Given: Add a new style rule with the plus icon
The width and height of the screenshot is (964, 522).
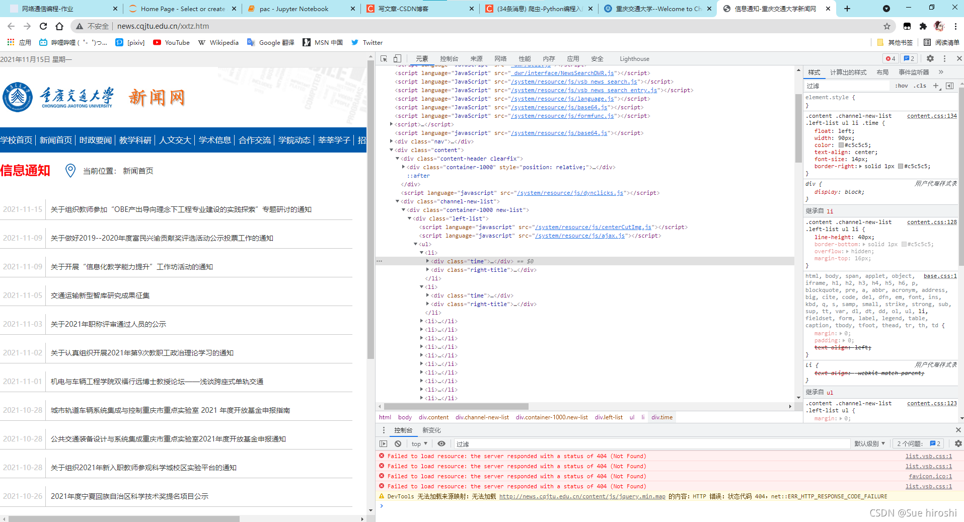Looking at the screenshot, I should (936, 86).
